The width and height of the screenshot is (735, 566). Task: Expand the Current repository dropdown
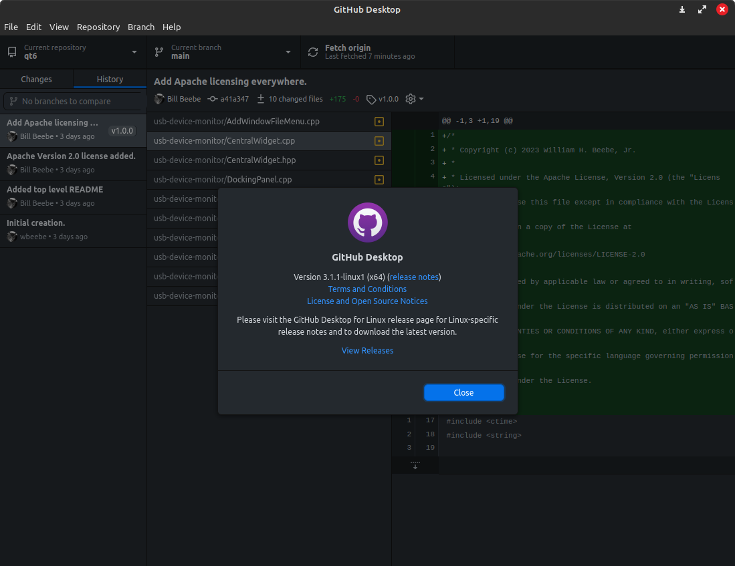[74, 52]
